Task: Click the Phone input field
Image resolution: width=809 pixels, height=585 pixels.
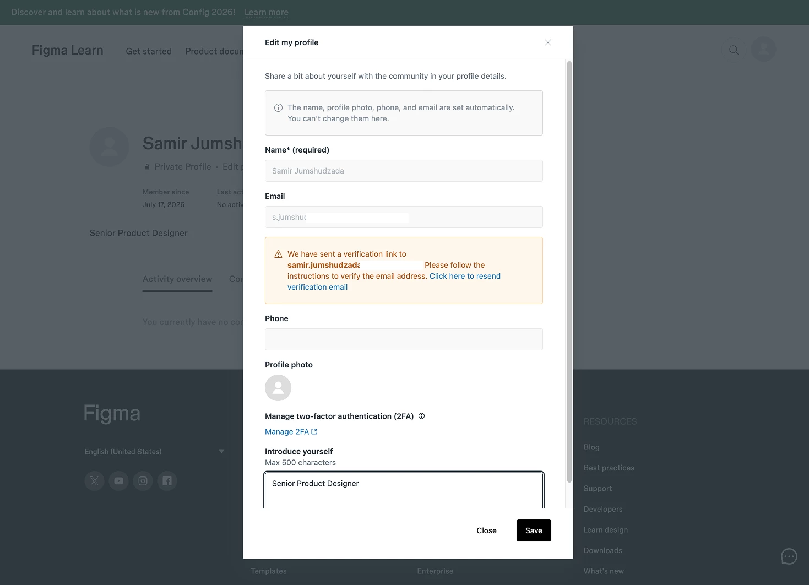Action: (404, 339)
